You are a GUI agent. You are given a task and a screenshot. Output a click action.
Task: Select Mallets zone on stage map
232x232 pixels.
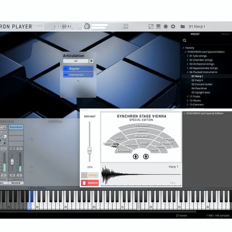[x=142, y=130]
